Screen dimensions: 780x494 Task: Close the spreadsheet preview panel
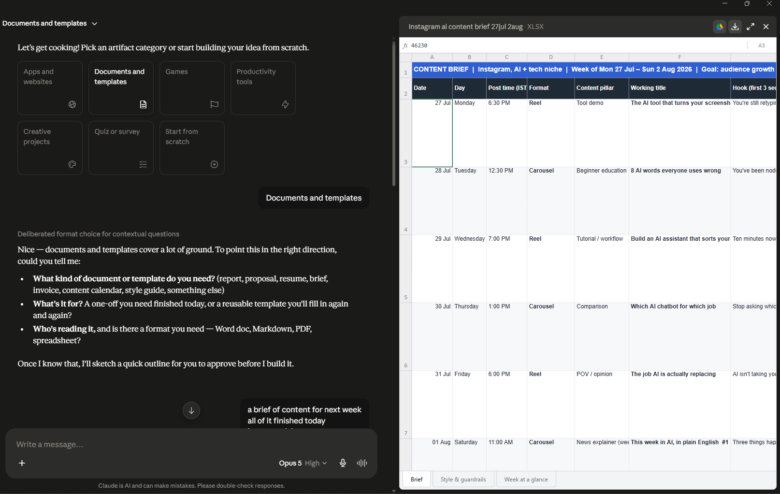[766, 27]
